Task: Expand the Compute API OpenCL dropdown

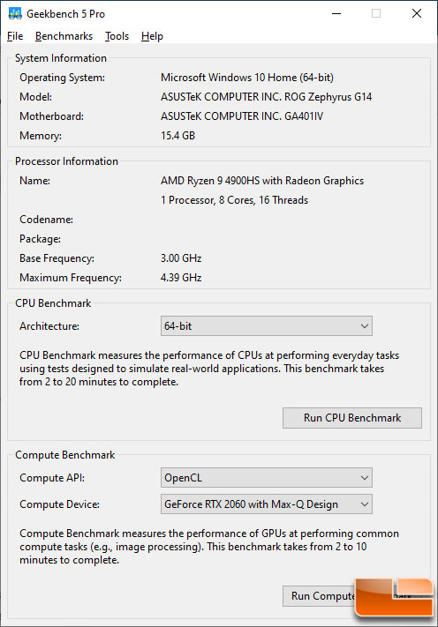Action: 266,477
